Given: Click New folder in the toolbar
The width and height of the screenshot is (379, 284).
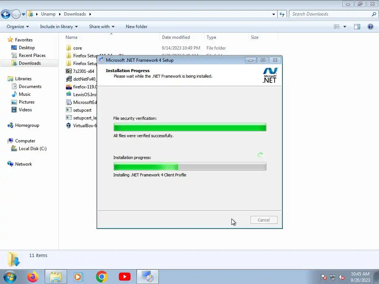Looking at the screenshot, I should coord(137,27).
